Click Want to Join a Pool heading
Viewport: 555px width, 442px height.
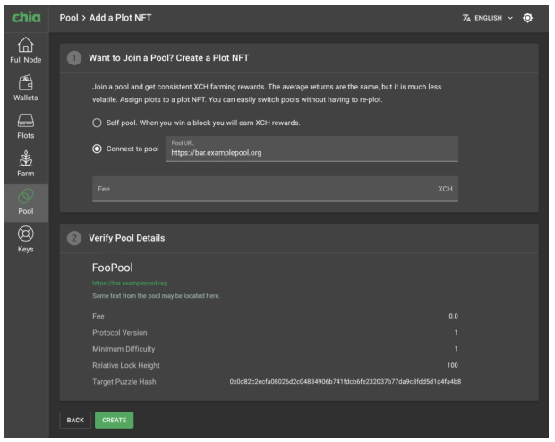(169, 58)
